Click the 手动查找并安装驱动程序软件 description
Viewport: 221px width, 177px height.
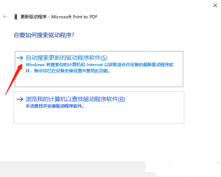tap(57, 106)
